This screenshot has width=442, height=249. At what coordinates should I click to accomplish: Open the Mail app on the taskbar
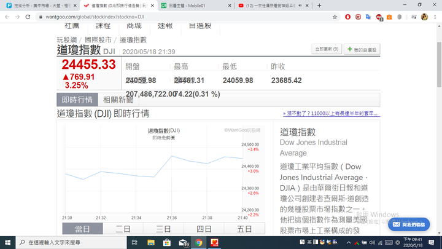pos(183,242)
